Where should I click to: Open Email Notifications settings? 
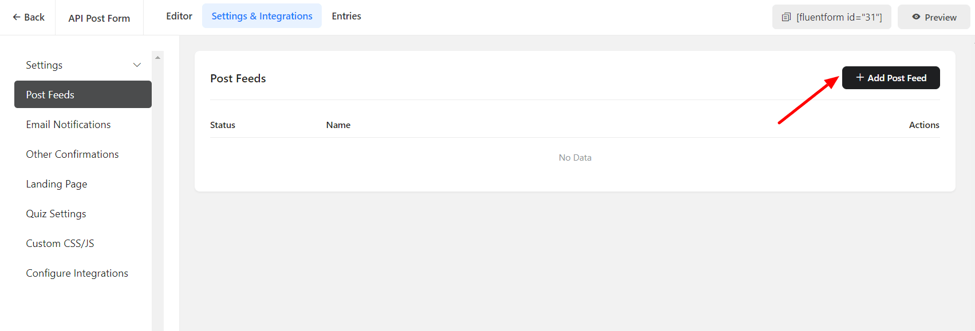(x=68, y=125)
